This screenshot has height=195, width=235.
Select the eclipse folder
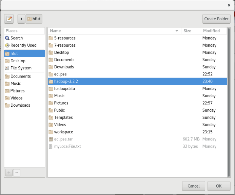137,74
